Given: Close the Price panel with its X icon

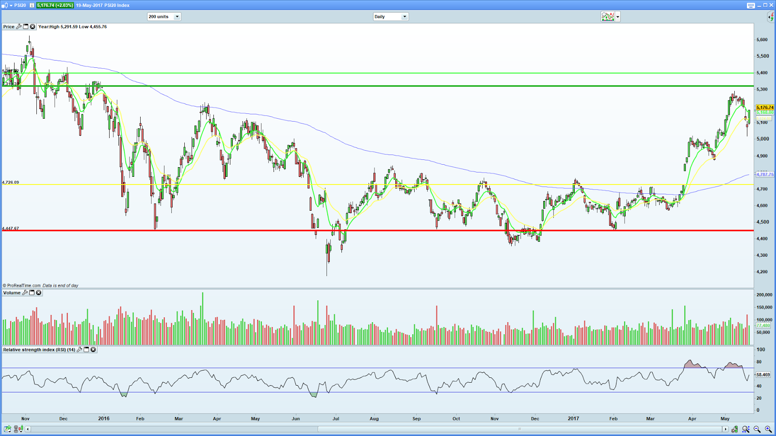Looking at the screenshot, I should [x=32, y=27].
